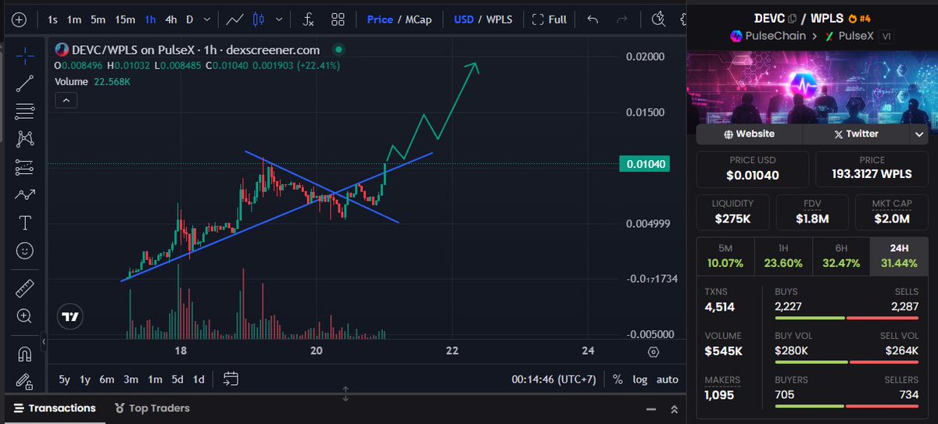This screenshot has height=424, width=938.
Task: Expand the transactions panel fully
Action: 674,409
